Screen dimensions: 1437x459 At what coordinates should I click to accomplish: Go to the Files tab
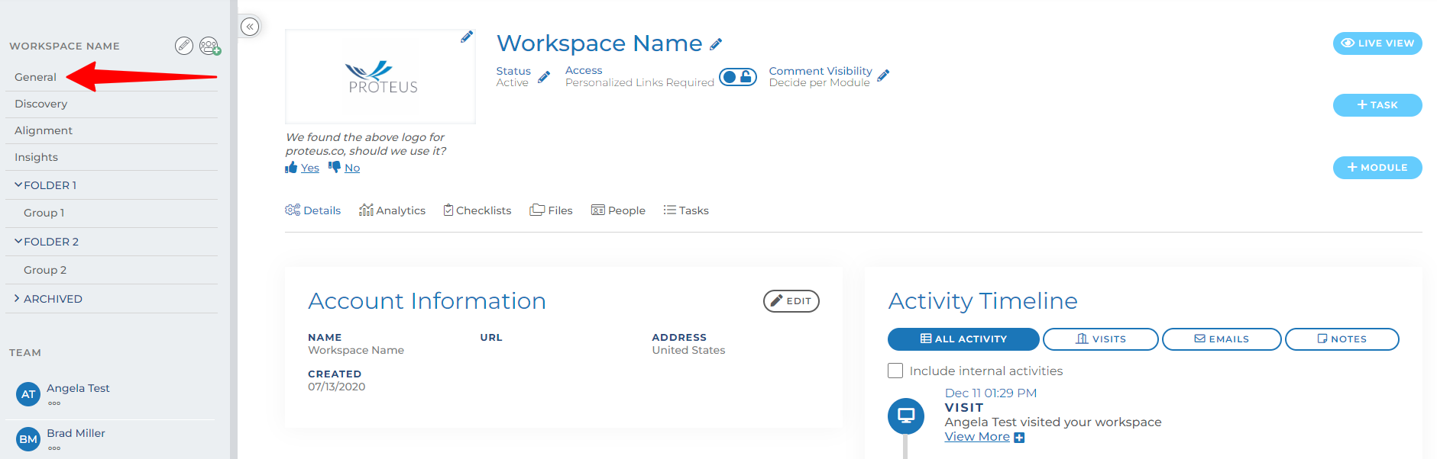click(551, 210)
